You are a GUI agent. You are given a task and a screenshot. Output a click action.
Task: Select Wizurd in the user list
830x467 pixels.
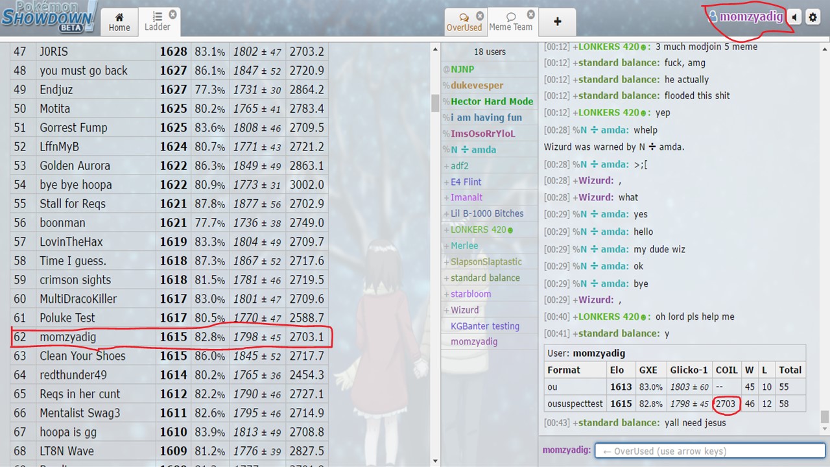pyautogui.click(x=464, y=310)
